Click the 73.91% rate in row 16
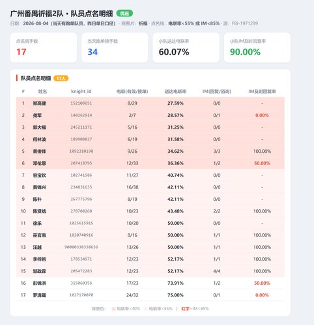The width and height of the screenshot is (314, 325). point(175,283)
